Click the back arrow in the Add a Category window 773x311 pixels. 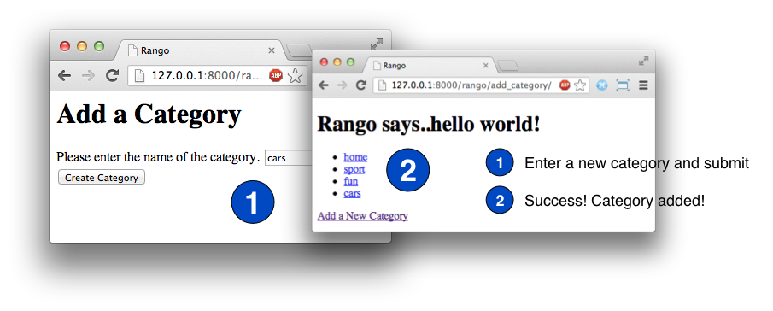coord(65,75)
